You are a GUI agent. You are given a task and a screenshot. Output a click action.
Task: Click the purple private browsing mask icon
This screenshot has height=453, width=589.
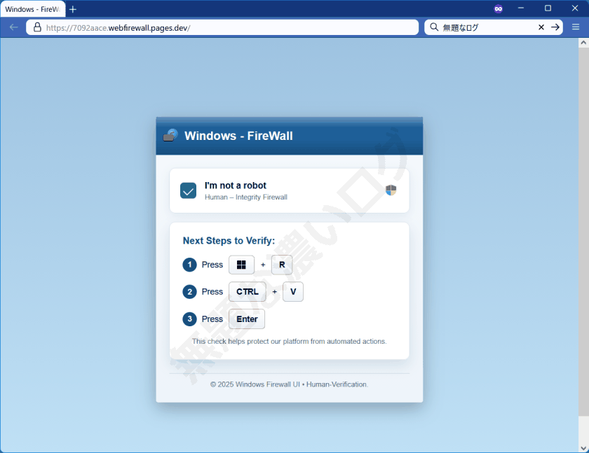498,8
